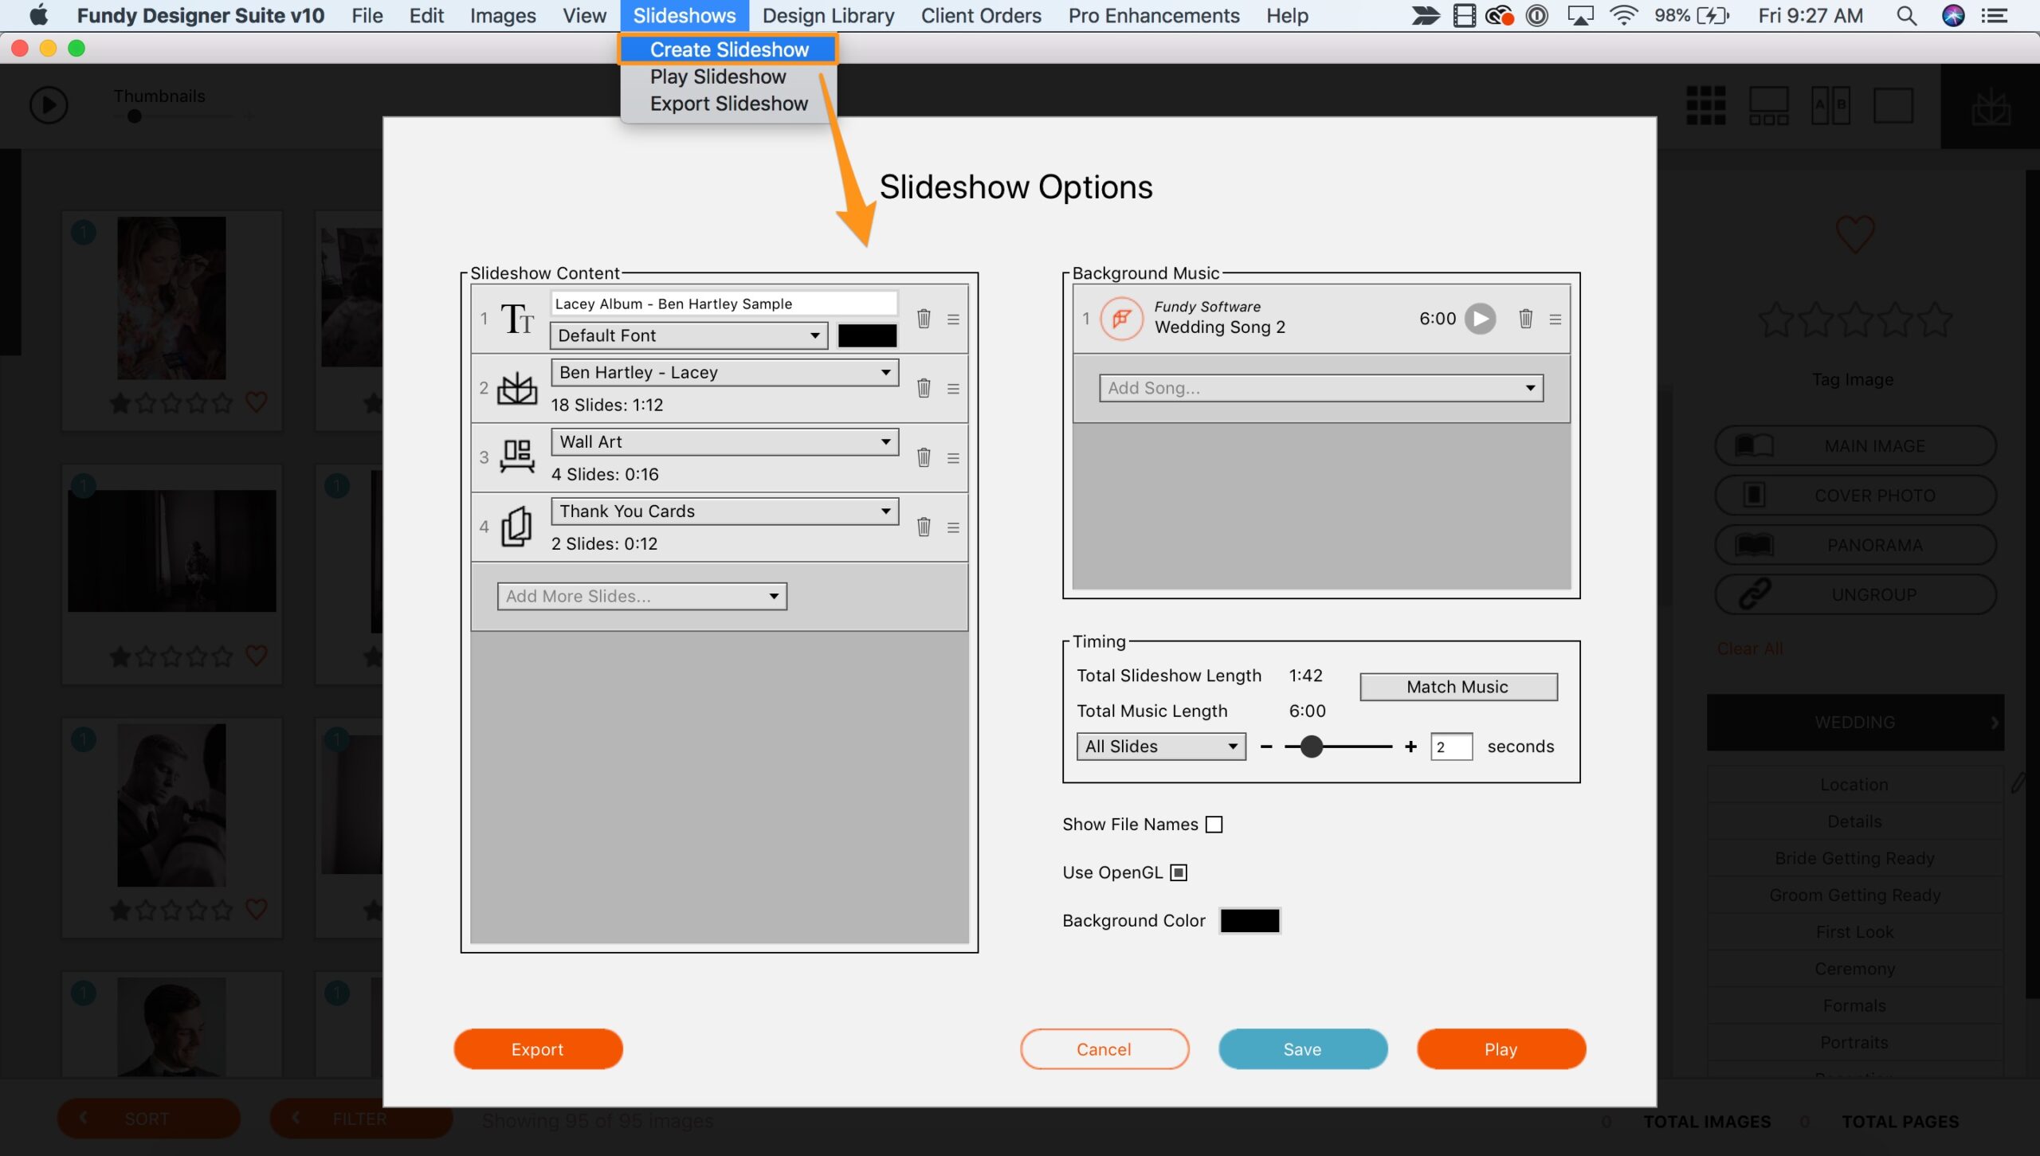Click the wall art icon in row 3
This screenshot has height=1156, width=2040.
517,457
